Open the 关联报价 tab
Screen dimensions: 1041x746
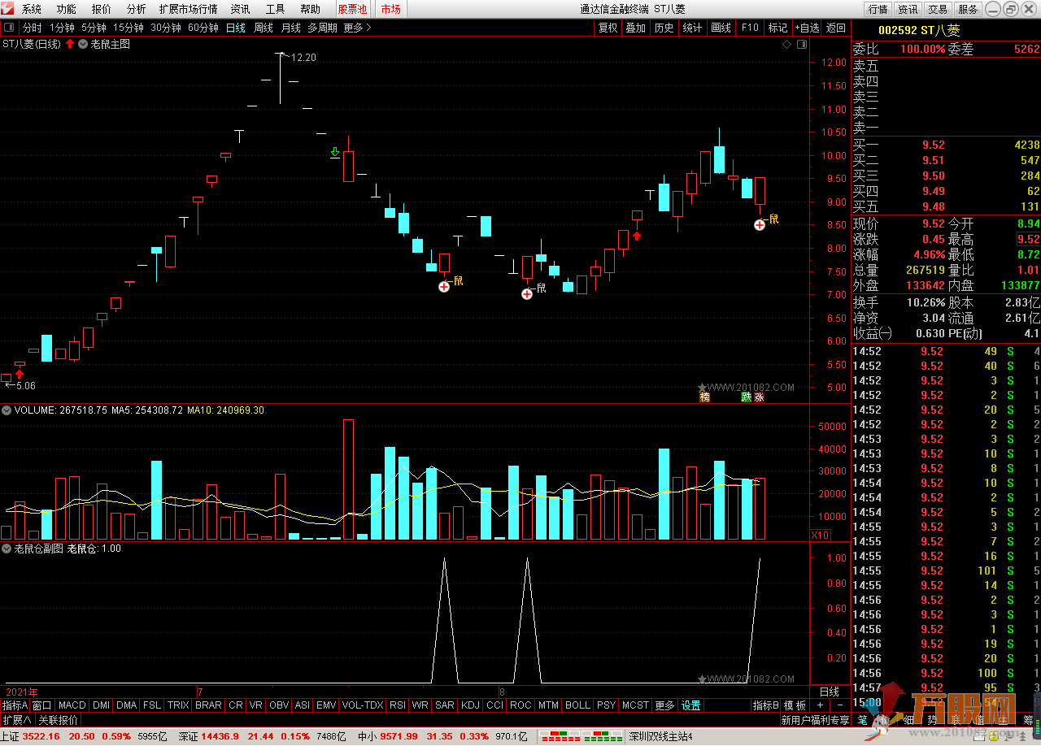pos(59,720)
